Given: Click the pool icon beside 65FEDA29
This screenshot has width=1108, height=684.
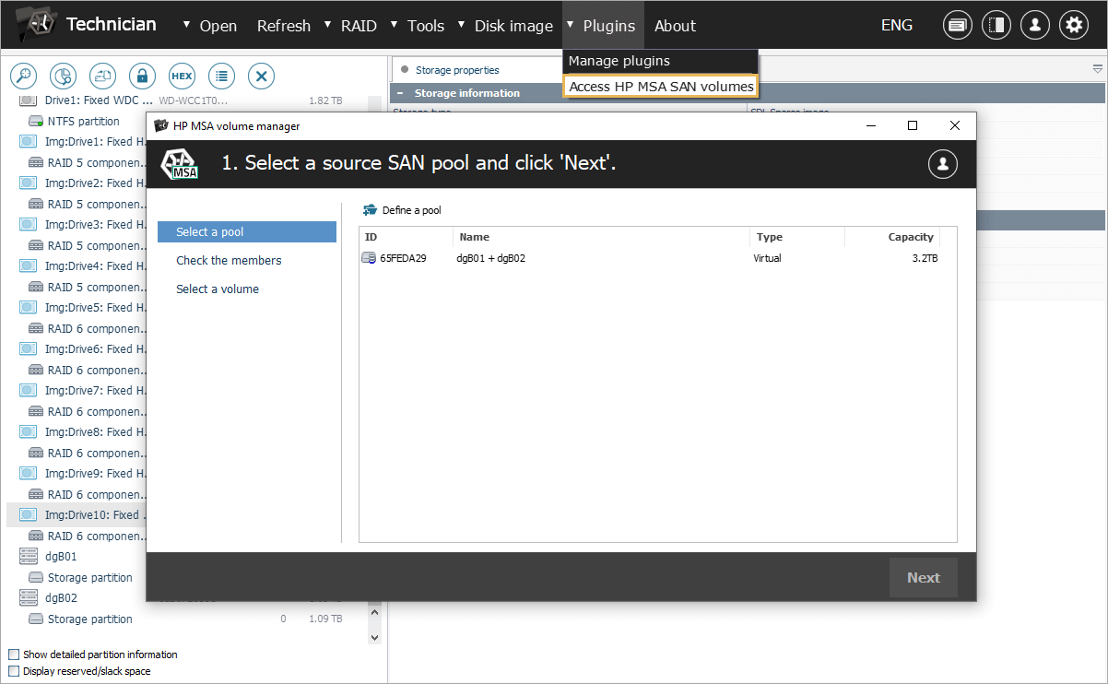Looking at the screenshot, I should 369,258.
